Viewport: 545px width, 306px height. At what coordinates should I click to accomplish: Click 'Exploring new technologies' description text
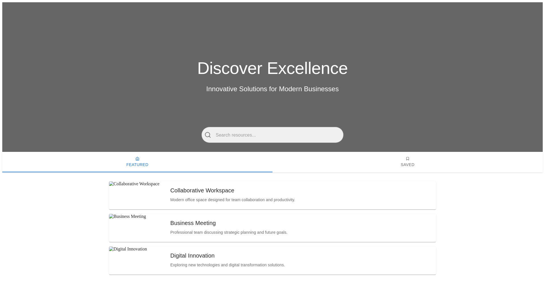228,265
